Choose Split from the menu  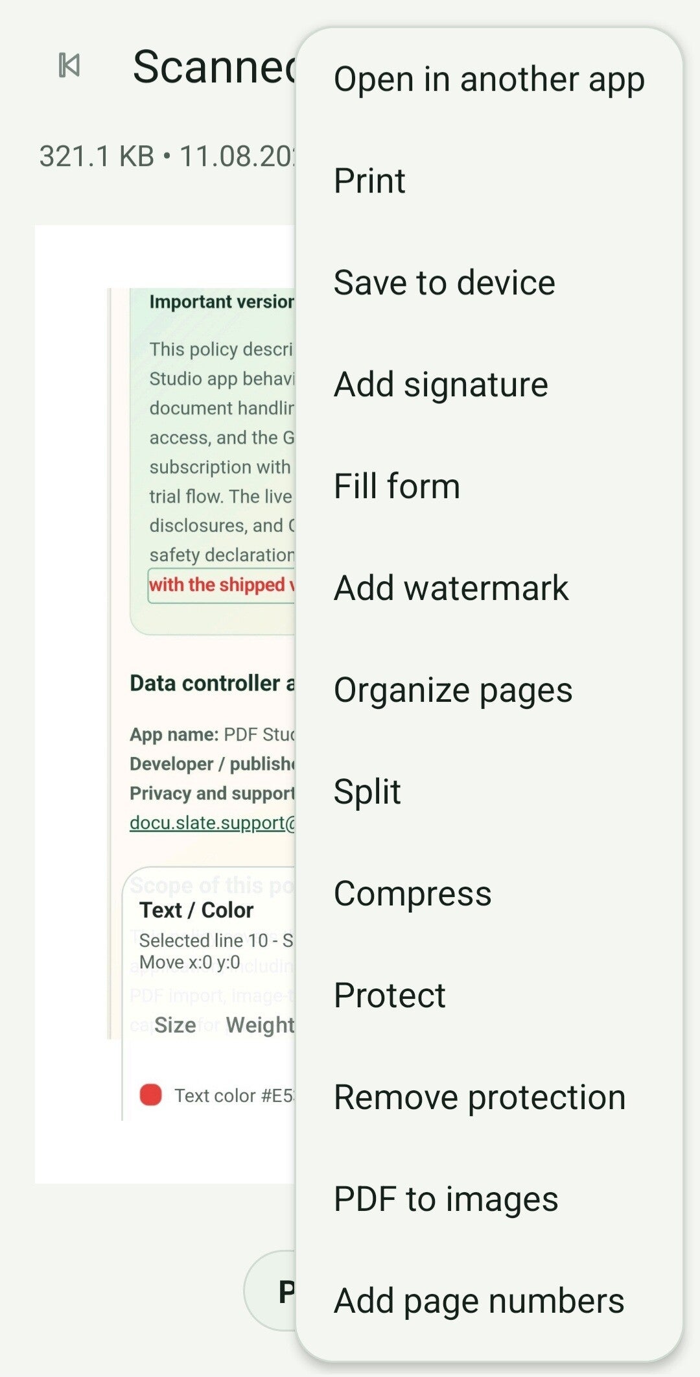click(x=489, y=792)
